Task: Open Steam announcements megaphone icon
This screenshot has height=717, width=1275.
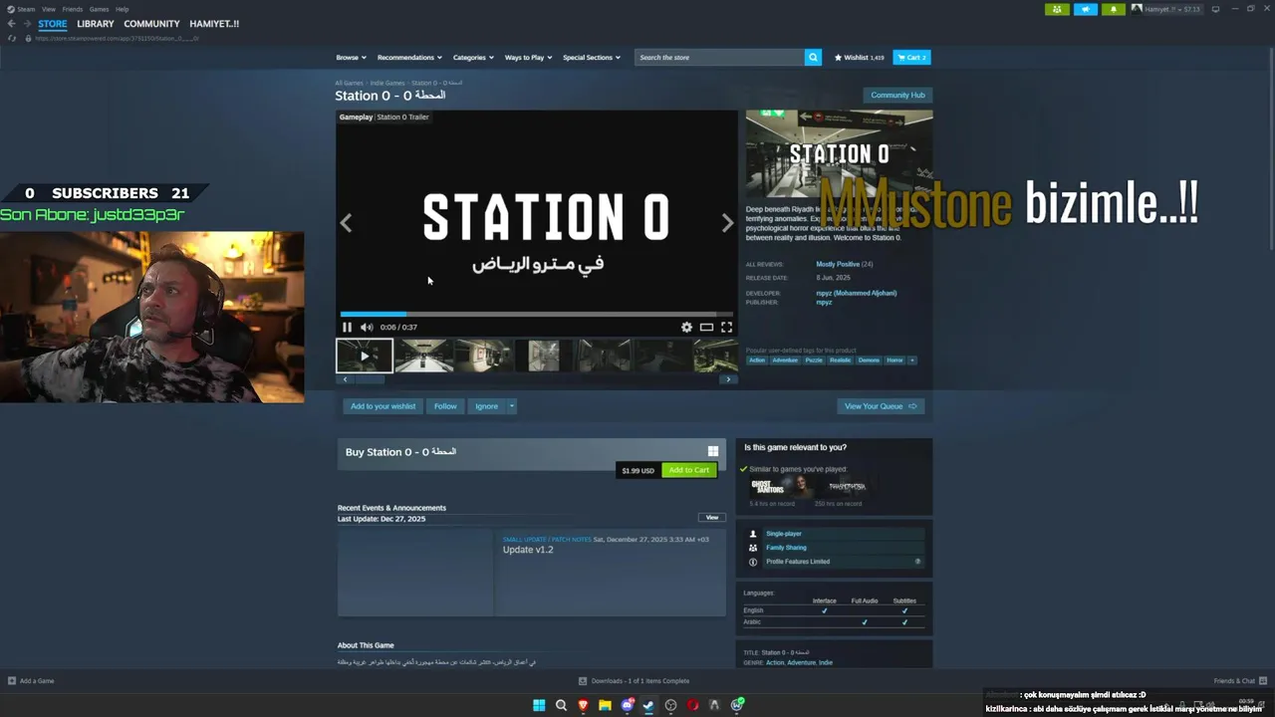Action: click(x=1085, y=9)
